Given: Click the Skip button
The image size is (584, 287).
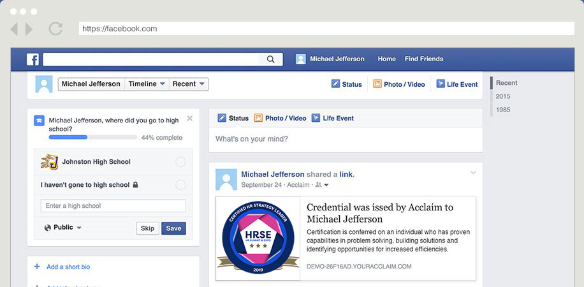Looking at the screenshot, I should 147,228.
